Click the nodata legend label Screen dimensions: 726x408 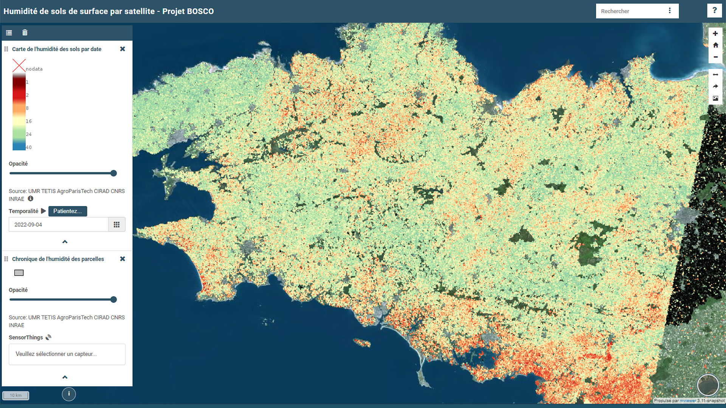tap(34, 69)
